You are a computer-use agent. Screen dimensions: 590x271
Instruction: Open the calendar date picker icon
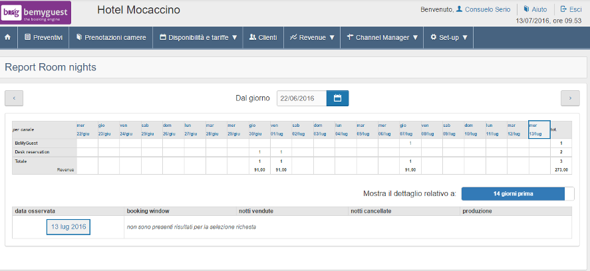pyautogui.click(x=337, y=98)
